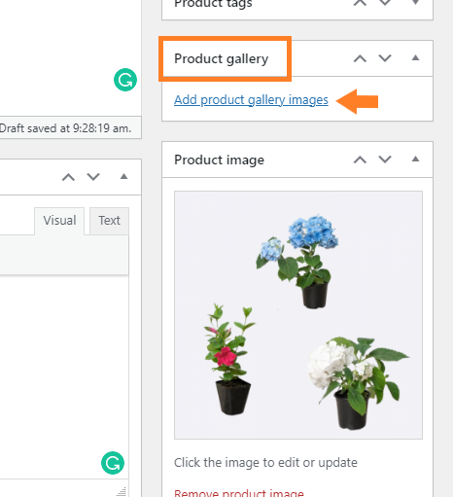Collapse the Product image panel
The width and height of the screenshot is (453, 497).
coord(415,159)
